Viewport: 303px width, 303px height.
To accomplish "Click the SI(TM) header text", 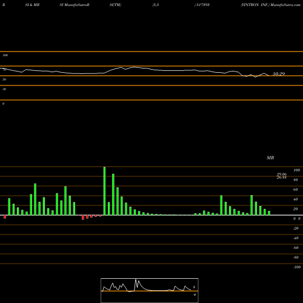I will point(115,5).
